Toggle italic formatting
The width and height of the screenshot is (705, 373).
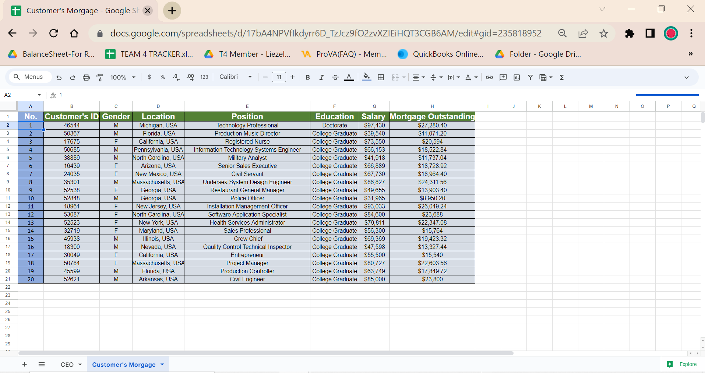click(321, 77)
